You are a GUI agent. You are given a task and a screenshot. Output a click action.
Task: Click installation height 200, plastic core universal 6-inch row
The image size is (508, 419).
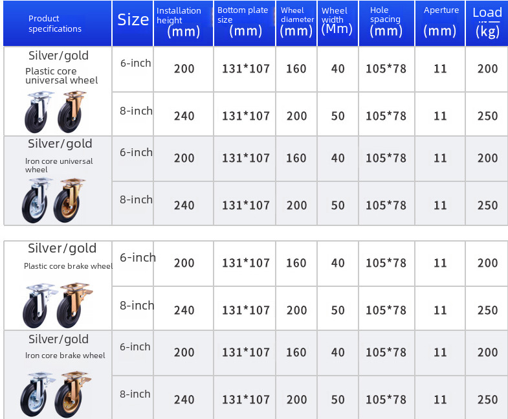184,69
